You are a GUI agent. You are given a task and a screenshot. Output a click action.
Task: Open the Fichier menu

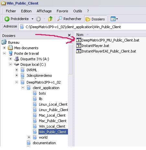pos(11,11)
